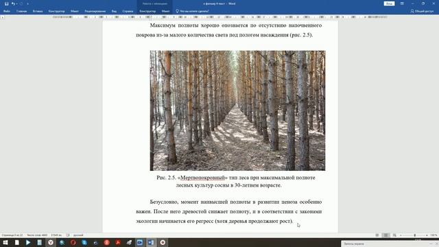Open the Макет tab under Работа с таблицами
The width and height of the screenshot is (439, 247).
[x=165, y=11]
